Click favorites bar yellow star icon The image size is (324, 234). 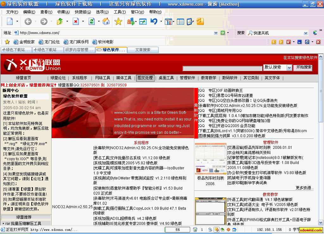7,42
